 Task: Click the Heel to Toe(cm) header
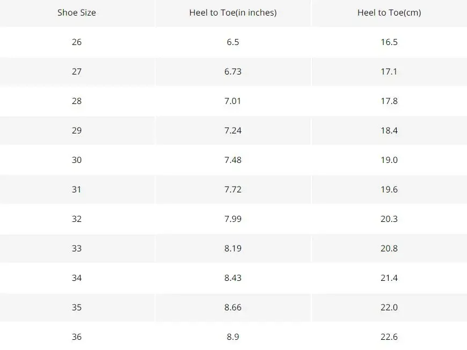[x=389, y=13]
